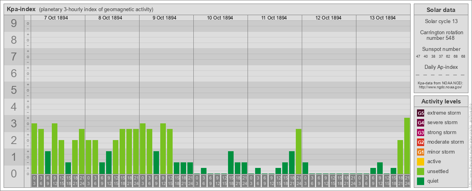This screenshot has width=472, height=191.
Task: Click 'Carrington rotation number 548' text
Action: tap(441, 35)
